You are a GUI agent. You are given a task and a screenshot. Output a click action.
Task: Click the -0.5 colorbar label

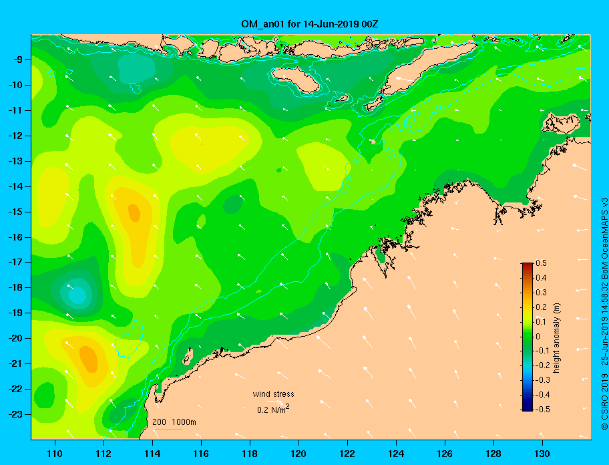click(x=542, y=410)
